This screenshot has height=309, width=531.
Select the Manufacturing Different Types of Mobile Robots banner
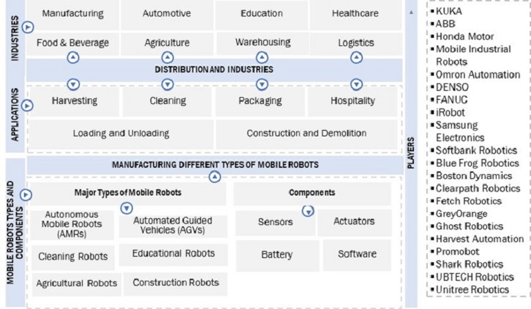[x=214, y=164]
